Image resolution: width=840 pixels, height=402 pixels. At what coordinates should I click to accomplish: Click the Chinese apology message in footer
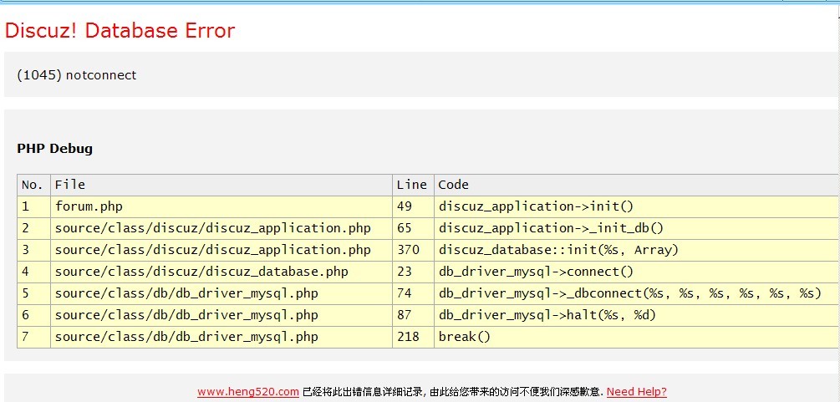453,392
